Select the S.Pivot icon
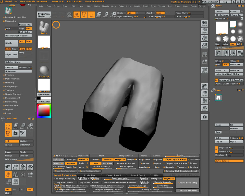Screen dimensions: 245x196 tap(204, 70)
